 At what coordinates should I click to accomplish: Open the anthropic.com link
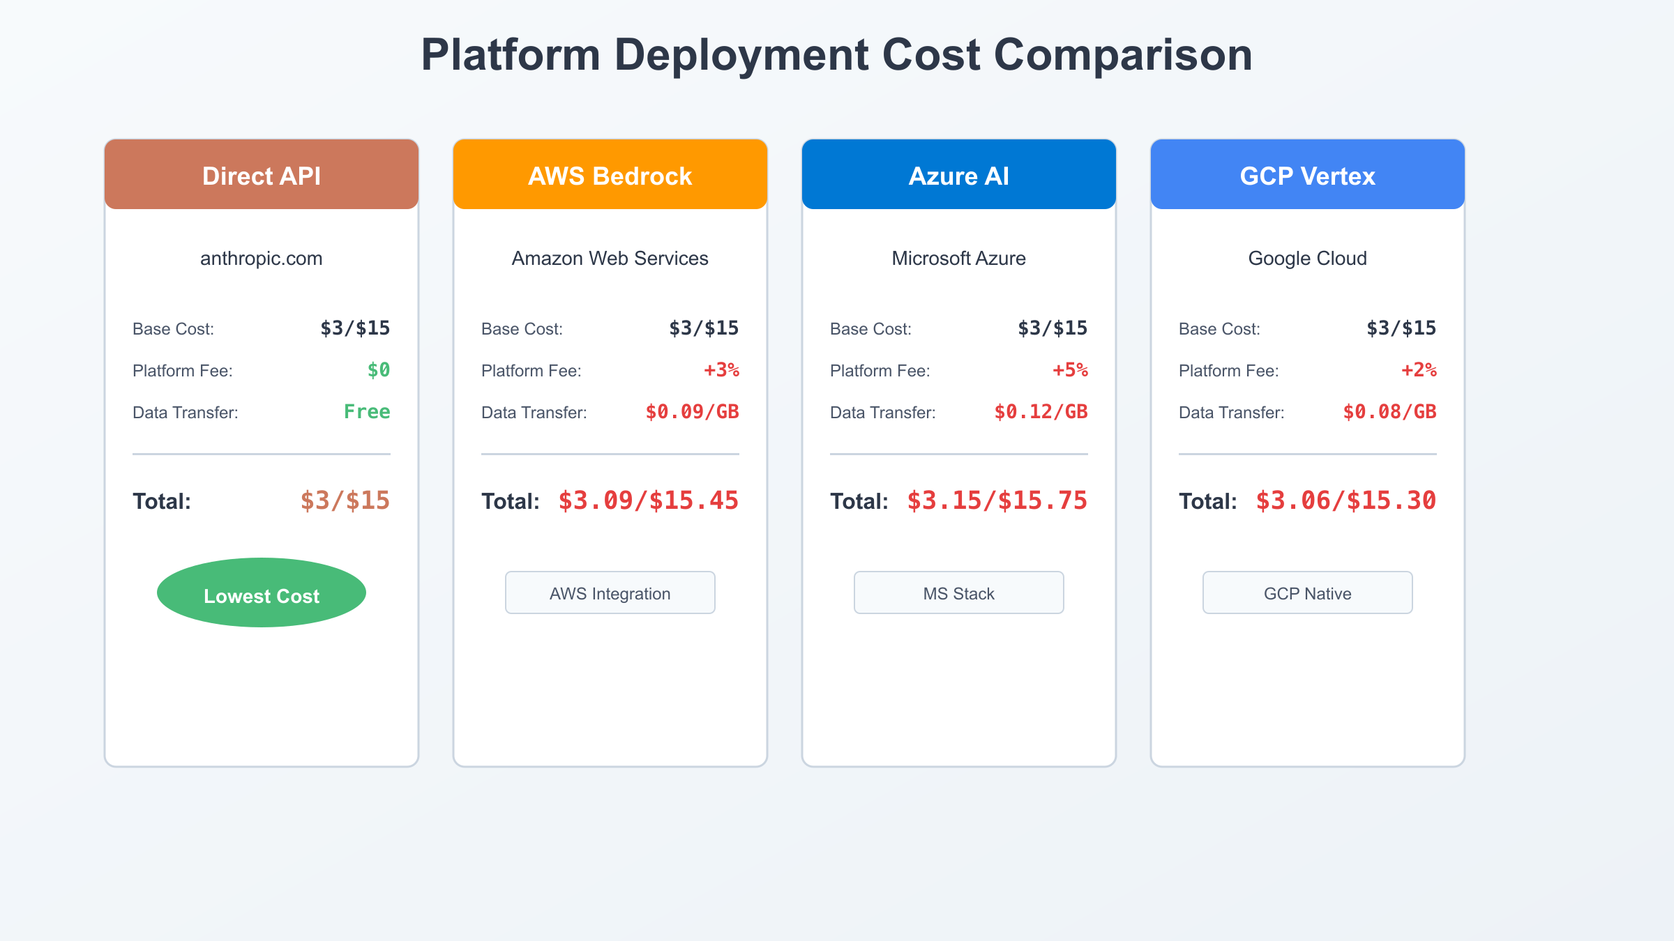pyautogui.click(x=262, y=259)
